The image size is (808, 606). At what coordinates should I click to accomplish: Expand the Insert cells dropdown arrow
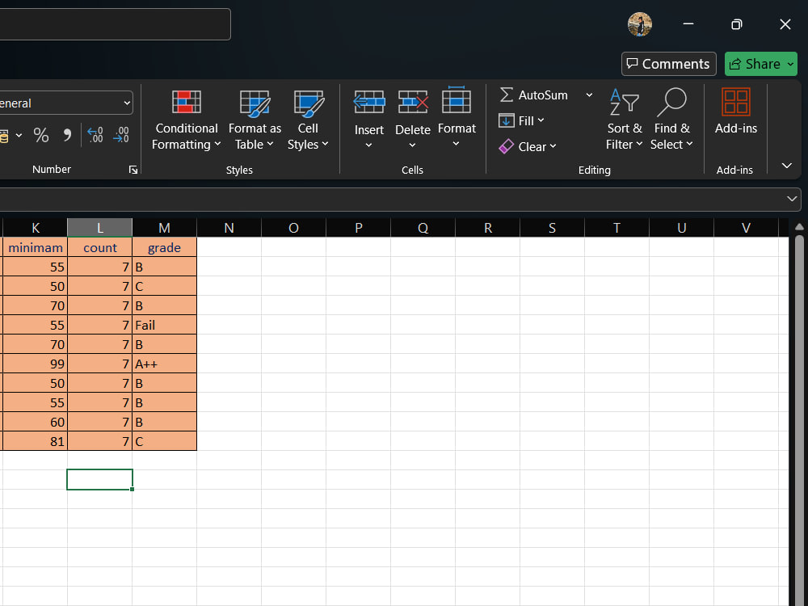click(x=368, y=145)
